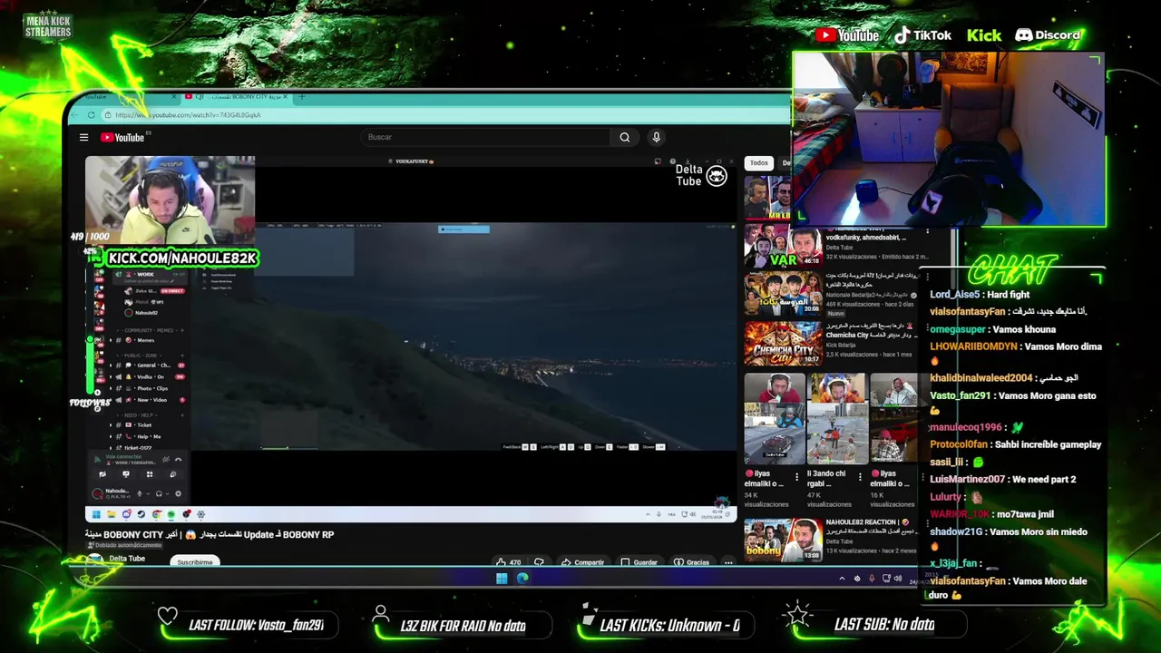
Task: Click Kick logo in stream overlay
Action: [983, 35]
